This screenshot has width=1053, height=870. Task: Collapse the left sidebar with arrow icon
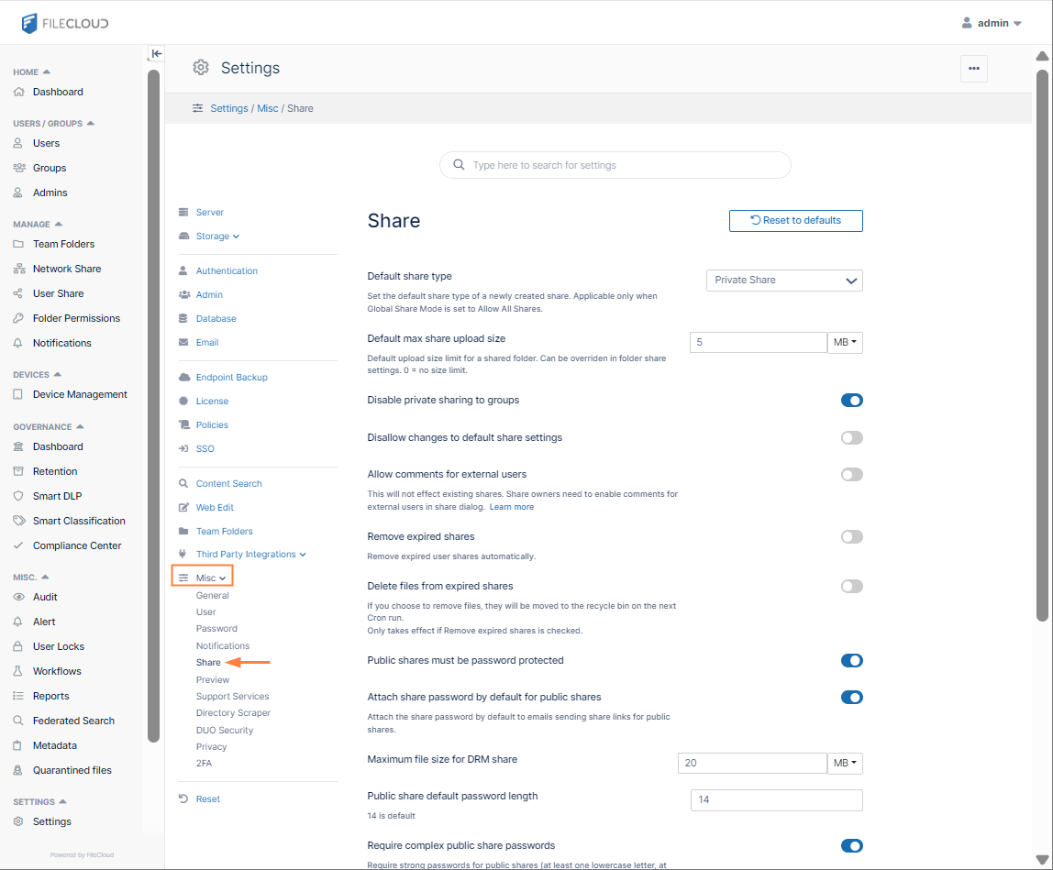click(156, 54)
